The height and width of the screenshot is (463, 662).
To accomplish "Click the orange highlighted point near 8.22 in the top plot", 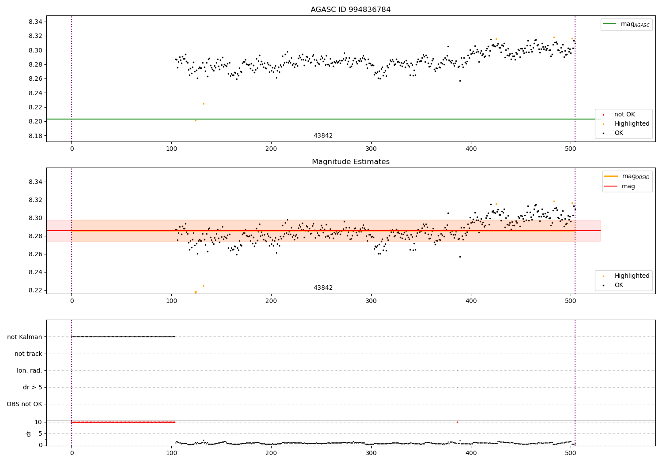I will click(203, 104).
